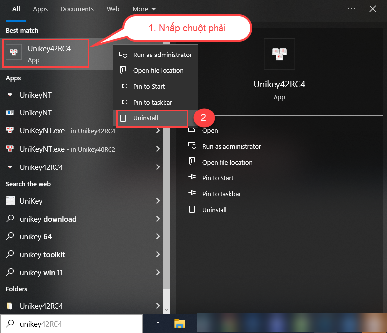Expand arrow for unikey toolkit suggestion

(158, 254)
